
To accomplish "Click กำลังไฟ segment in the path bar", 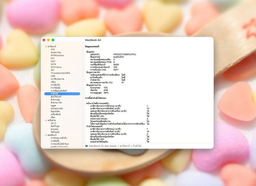I will [x=137, y=146].
